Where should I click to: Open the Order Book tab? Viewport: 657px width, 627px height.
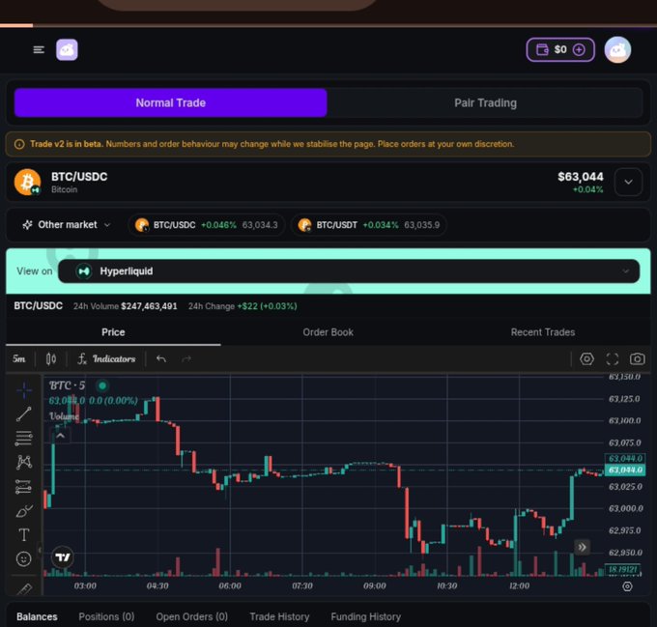(328, 332)
